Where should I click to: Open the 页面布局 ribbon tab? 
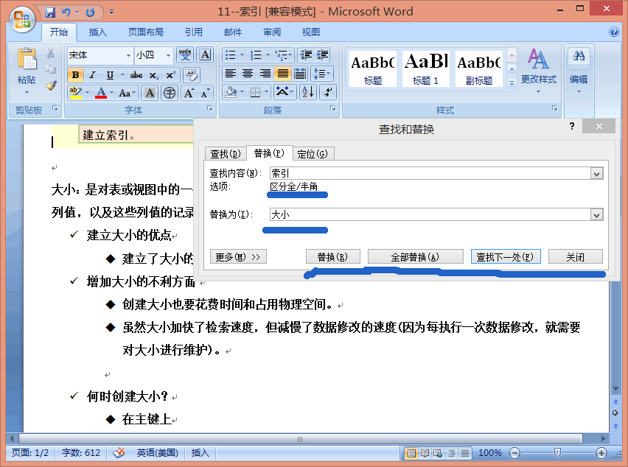146,32
